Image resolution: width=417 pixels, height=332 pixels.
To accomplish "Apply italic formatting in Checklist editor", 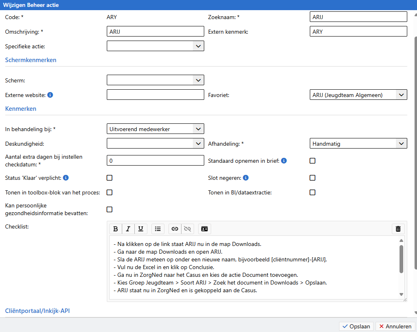I will point(128,229).
